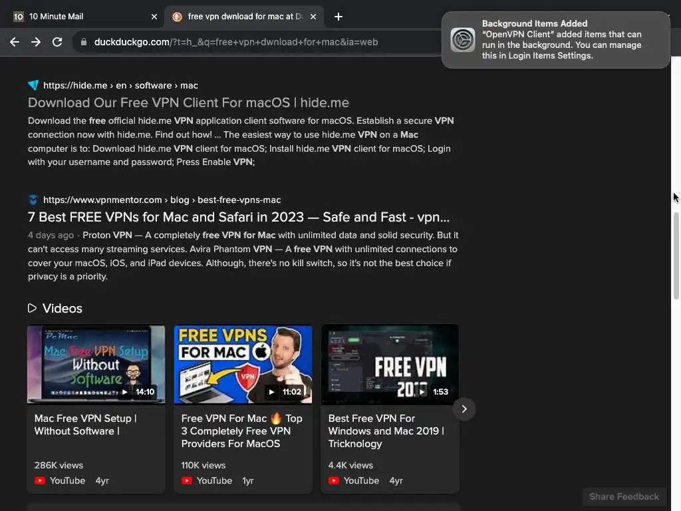Click the DuckDuckGo favicon on active tab
The width and height of the screenshot is (681, 511).
[177, 17]
